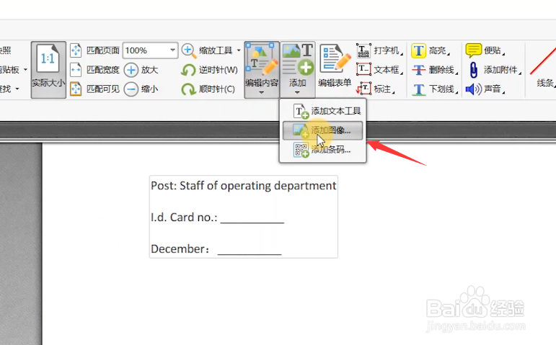Select the Sticky Note (便贴) tool

coord(485,50)
